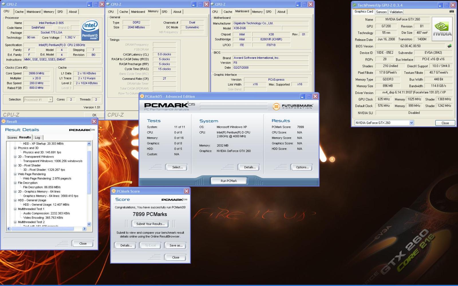This screenshot has height=286, width=458.
Task: Collapse the Physics and 3D tree node
Action: click(15, 148)
